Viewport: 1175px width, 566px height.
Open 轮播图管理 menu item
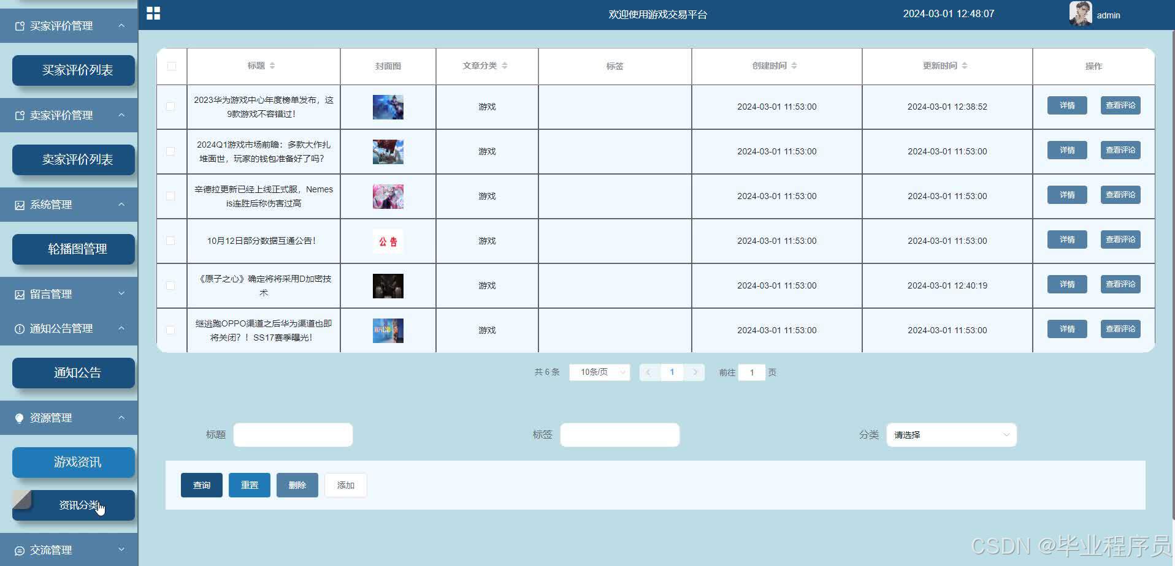[74, 249]
